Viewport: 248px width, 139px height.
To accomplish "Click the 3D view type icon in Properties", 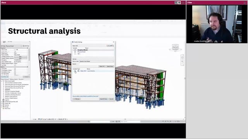I will click(x=4, y=42).
